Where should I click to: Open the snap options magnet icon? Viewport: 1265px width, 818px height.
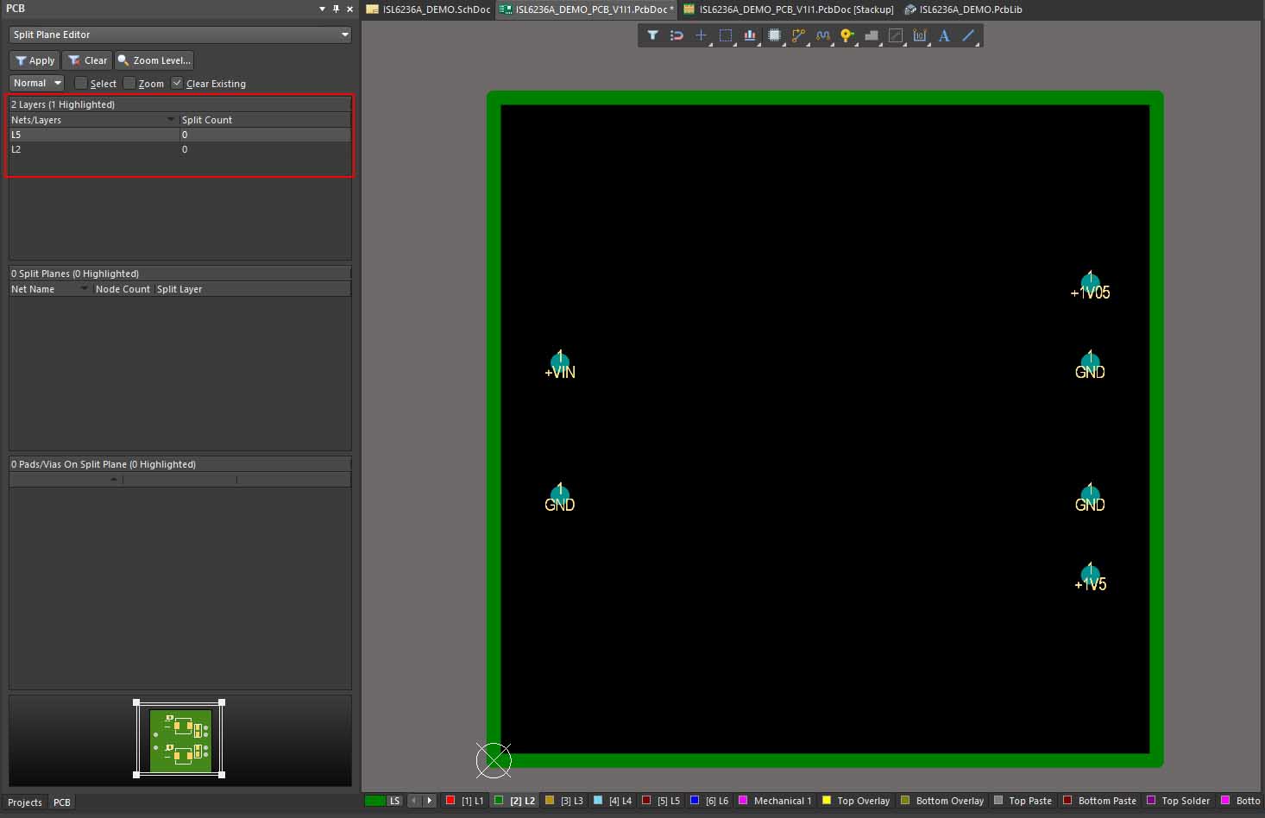pos(677,35)
